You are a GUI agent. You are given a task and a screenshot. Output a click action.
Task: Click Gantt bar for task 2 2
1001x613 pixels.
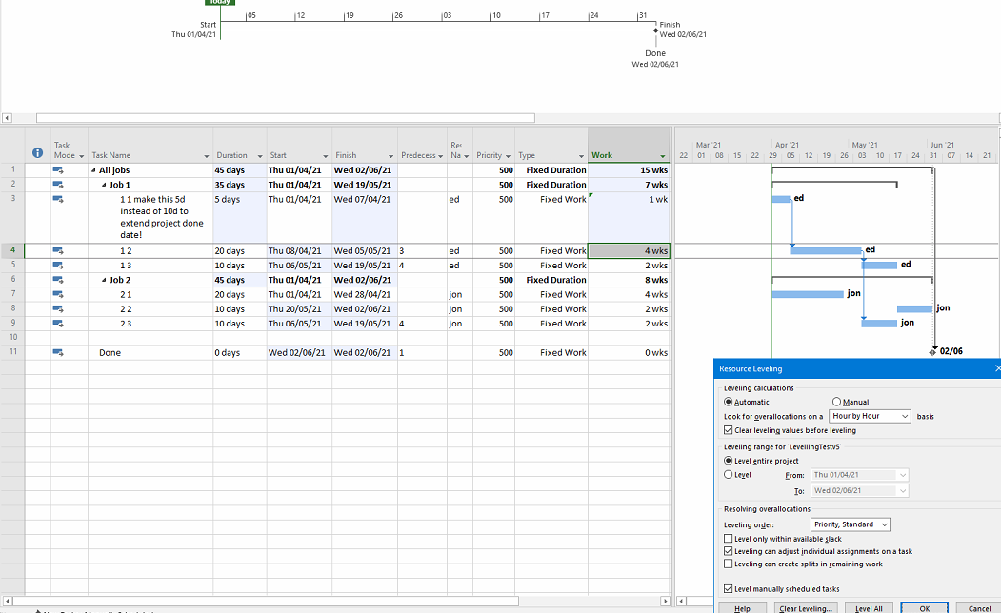(915, 309)
